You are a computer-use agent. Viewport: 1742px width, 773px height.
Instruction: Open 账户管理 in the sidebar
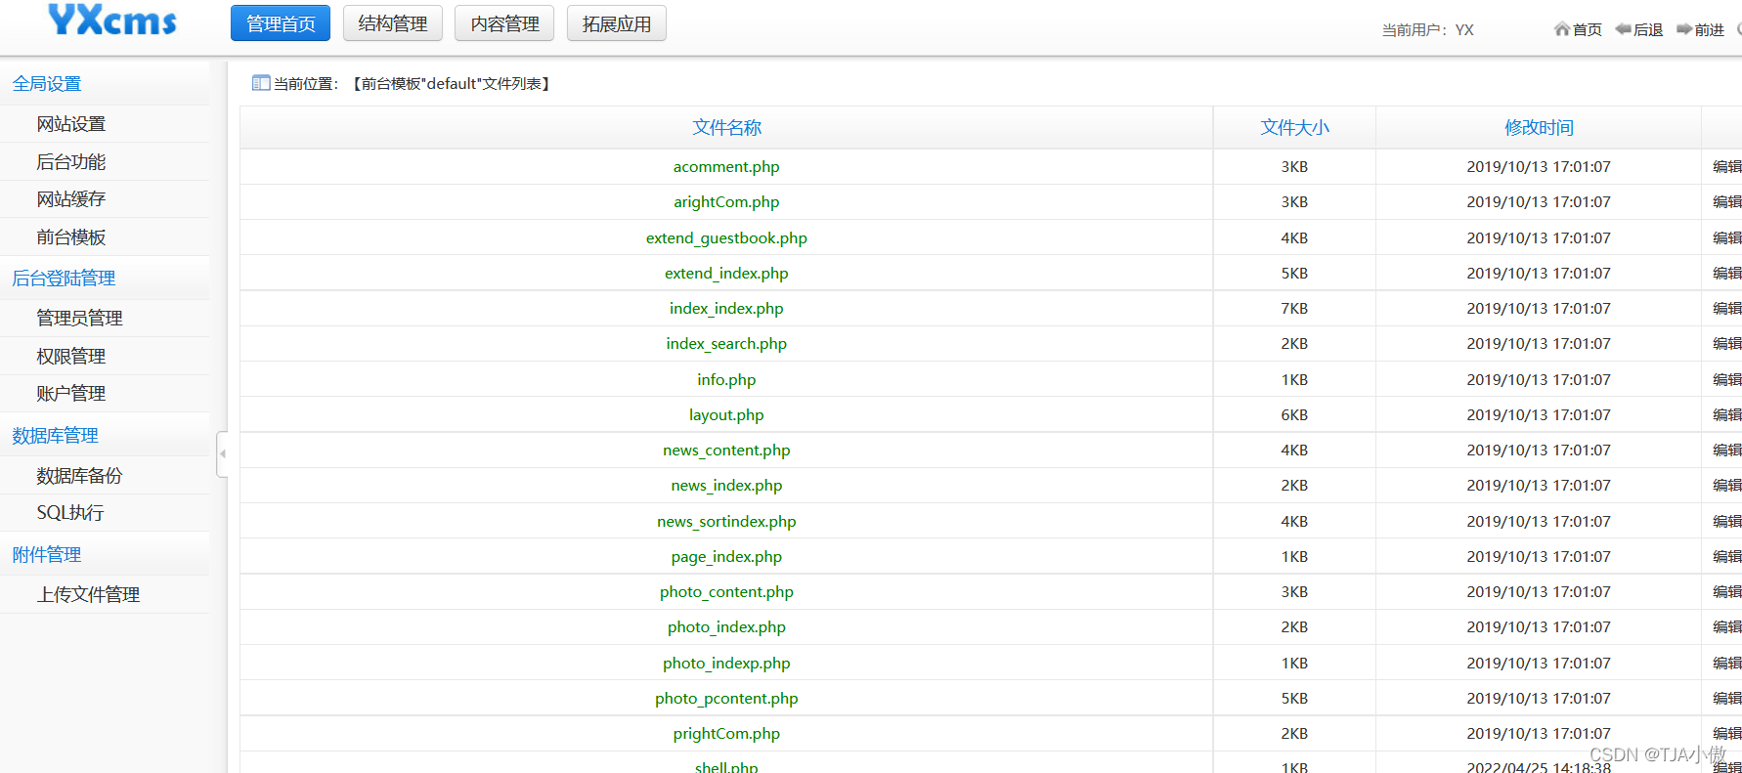coord(71,394)
